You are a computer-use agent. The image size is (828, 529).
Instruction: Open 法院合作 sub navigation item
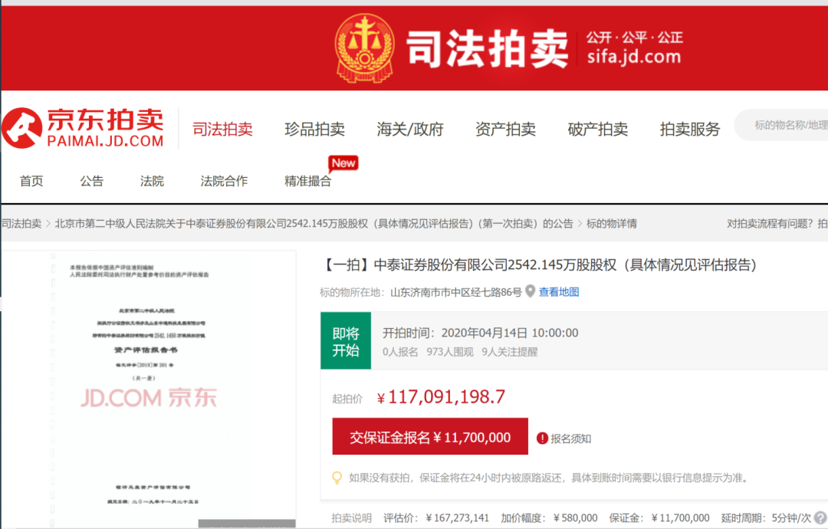224,181
